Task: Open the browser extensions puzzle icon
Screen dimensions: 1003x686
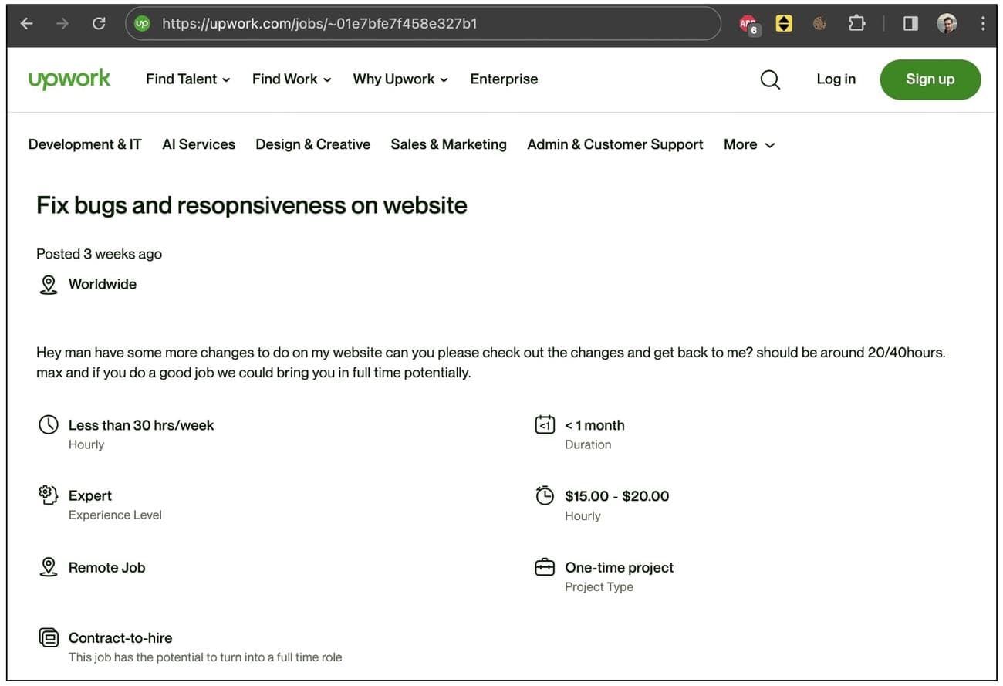Action: (x=856, y=24)
